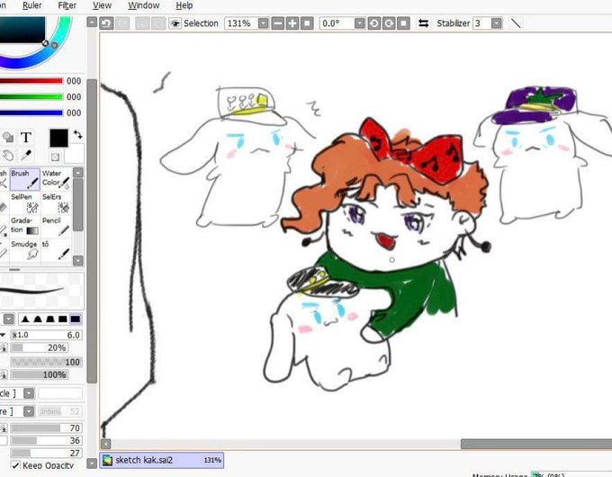Click the Undo button in the toolbar
612x477 pixels.
pos(106,23)
